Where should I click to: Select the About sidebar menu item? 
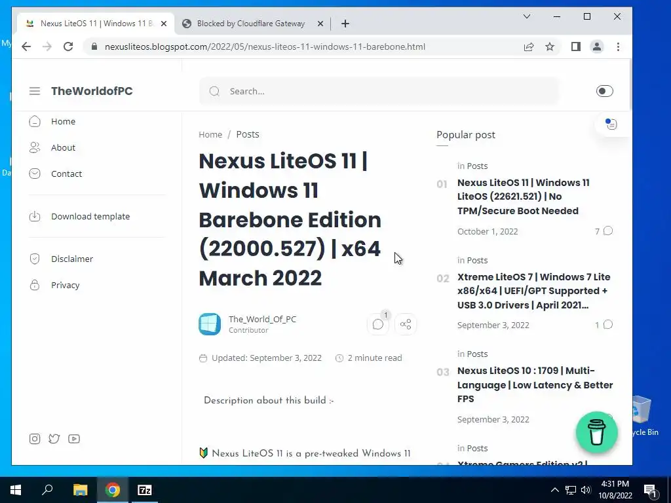click(63, 147)
